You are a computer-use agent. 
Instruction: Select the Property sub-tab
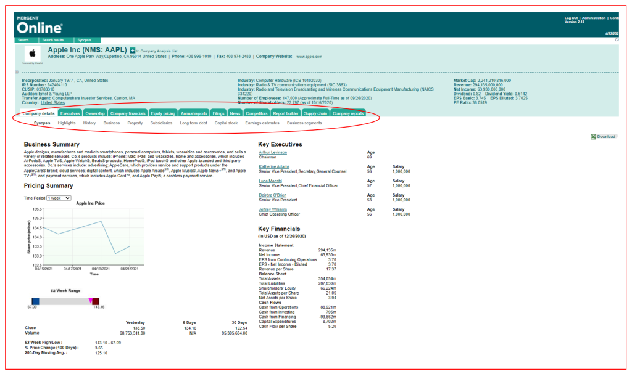(x=135, y=123)
